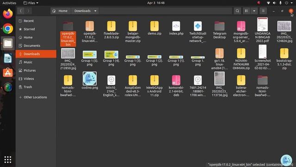The image size is (296, 167).
Task: Open Starred in sidebar
Action: 36,29
